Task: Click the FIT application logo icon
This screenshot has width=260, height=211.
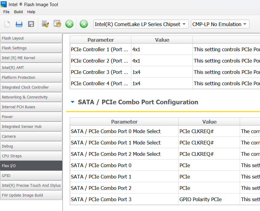Action: pyautogui.click(x=4, y=4)
